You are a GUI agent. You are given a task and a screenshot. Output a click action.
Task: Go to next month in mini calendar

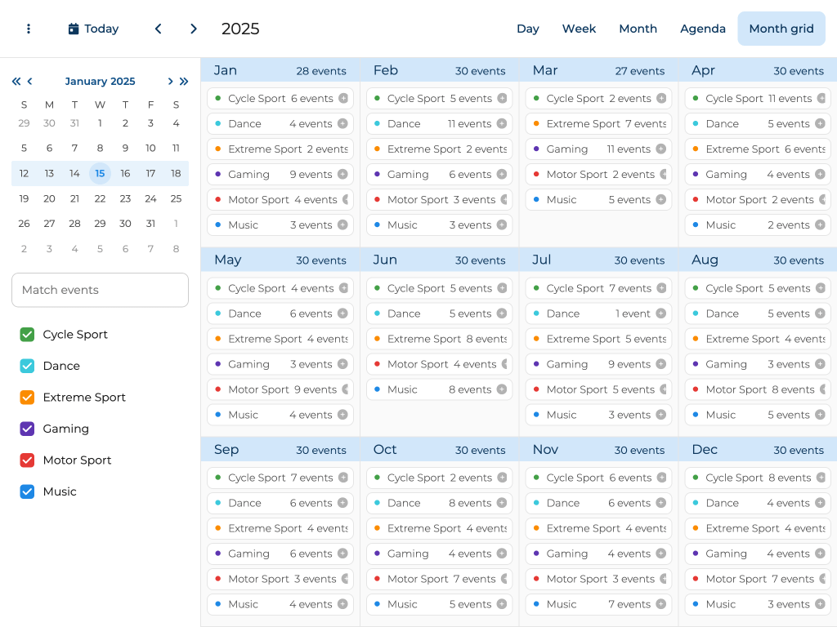[170, 82]
